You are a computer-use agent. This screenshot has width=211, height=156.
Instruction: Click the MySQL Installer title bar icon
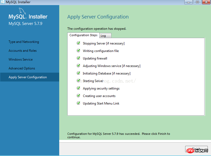click(x=3, y=2)
